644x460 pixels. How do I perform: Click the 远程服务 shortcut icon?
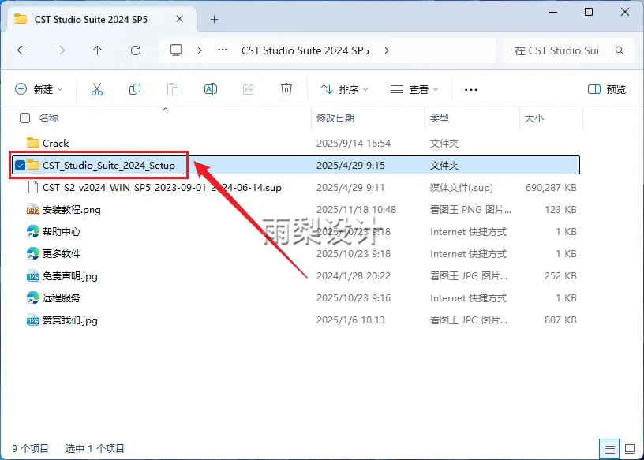33,297
